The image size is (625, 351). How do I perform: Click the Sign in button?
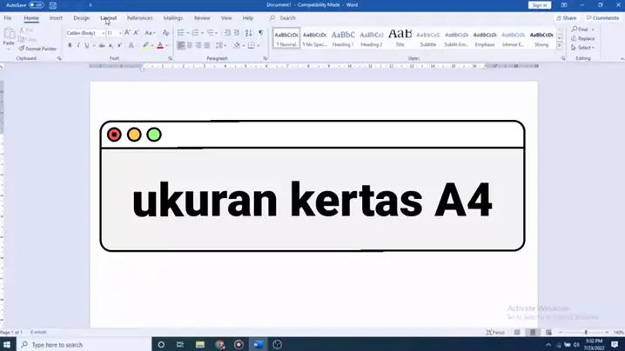click(540, 5)
